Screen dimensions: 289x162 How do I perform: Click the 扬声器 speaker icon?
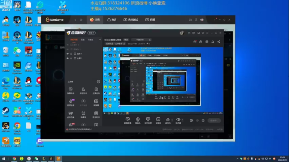coord(178,120)
